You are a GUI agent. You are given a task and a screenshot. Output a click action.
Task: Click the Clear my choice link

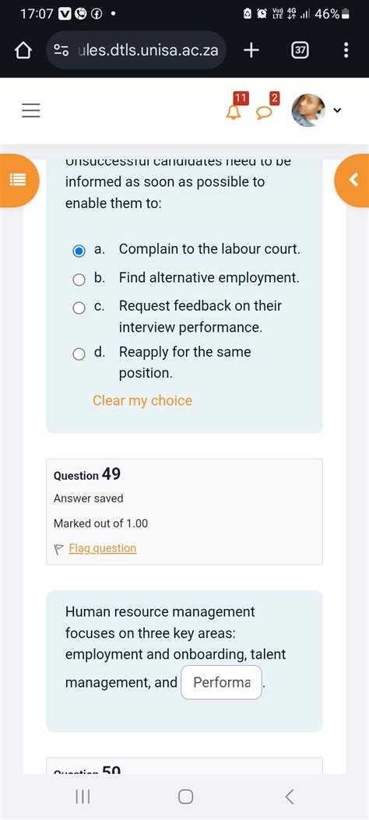tap(142, 400)
